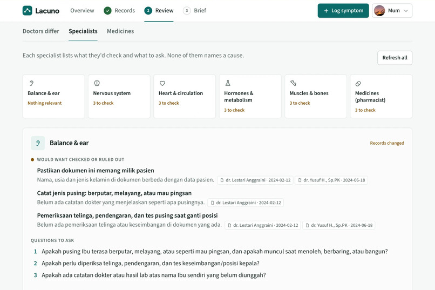The width and height of the screenshot is (435, 290).
Task: Switch to the Medicines tab
Action: click(120, 31)
